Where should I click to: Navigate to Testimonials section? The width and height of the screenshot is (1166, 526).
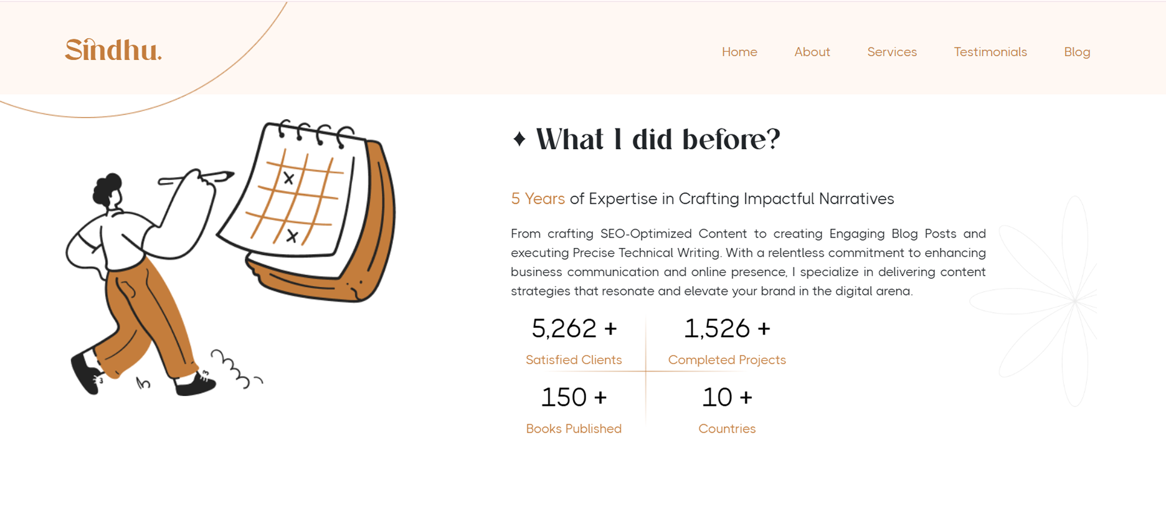tap(990, 52)
